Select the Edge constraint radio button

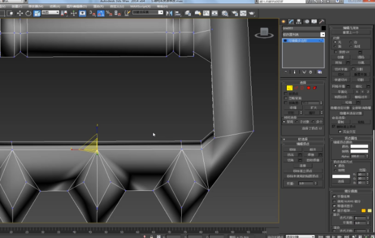click(x=351, y=42)
